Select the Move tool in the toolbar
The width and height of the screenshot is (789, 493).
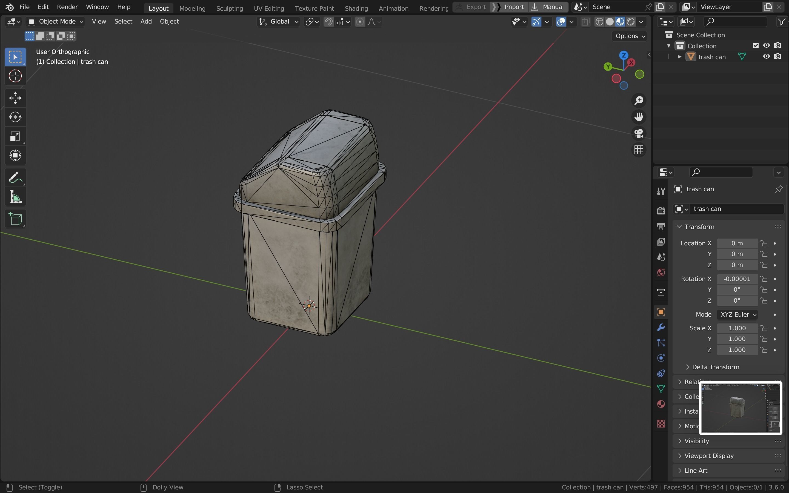(15, 98)
